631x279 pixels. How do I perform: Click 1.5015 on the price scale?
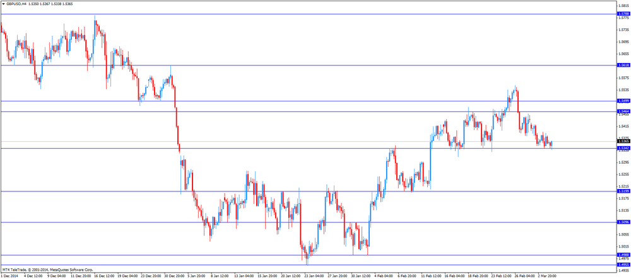(x=623, y=246)
